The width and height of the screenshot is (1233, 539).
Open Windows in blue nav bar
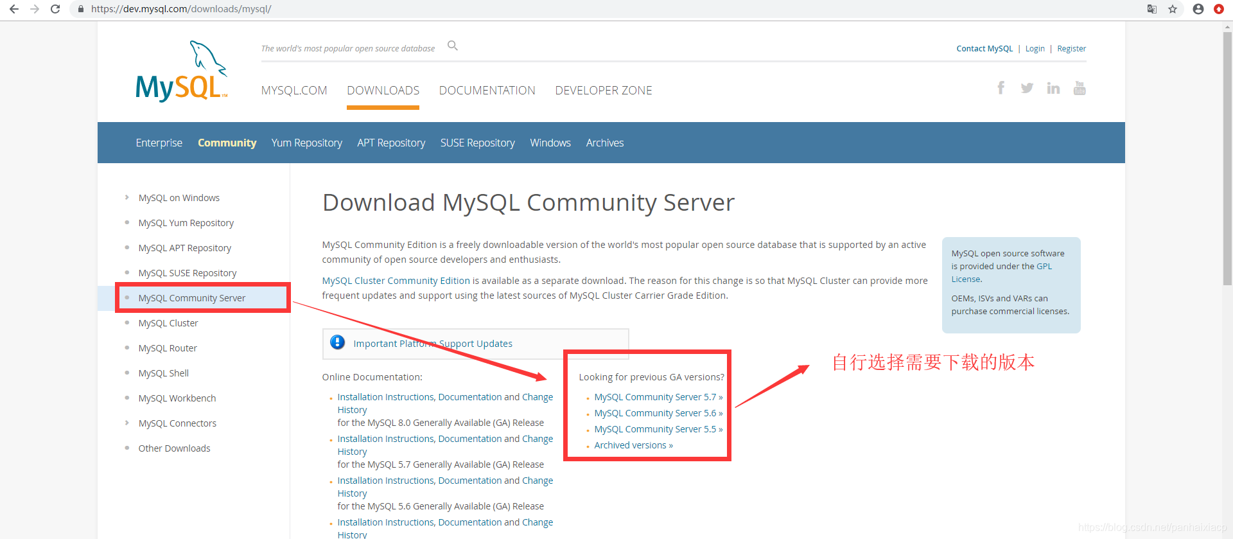click(550, 143)
